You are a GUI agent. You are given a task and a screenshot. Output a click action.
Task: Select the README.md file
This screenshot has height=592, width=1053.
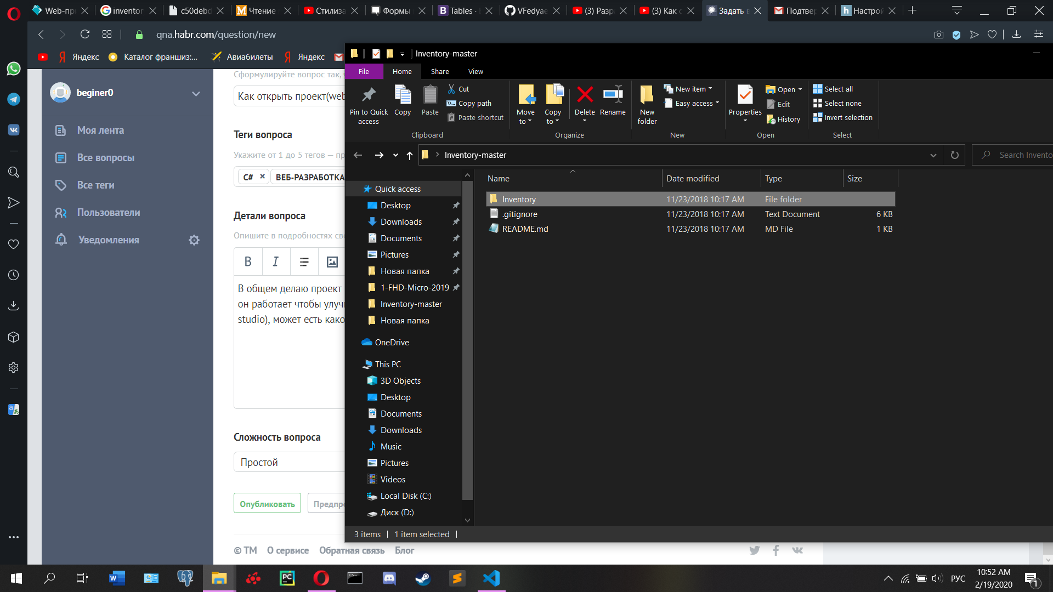pos(525,229)
